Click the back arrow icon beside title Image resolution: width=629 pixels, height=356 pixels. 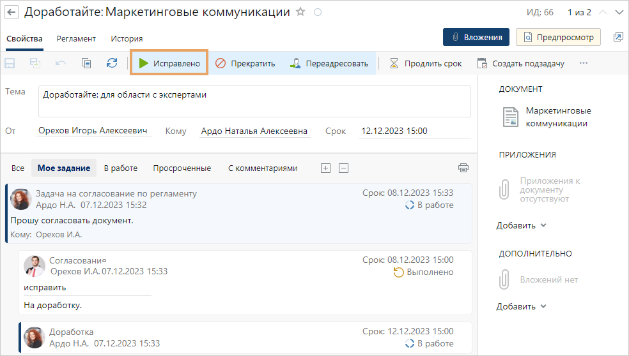tap(12, 12)
